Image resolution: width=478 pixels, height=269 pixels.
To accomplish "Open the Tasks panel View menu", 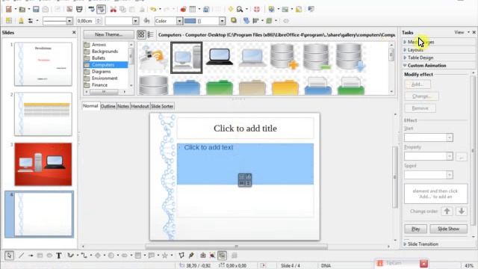I will point(462,32).
